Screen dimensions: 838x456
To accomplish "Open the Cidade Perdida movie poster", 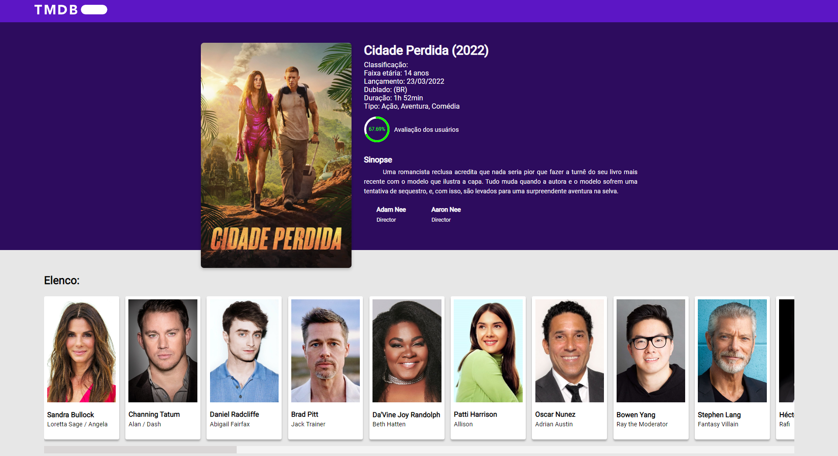I will [x=276, y=155].
